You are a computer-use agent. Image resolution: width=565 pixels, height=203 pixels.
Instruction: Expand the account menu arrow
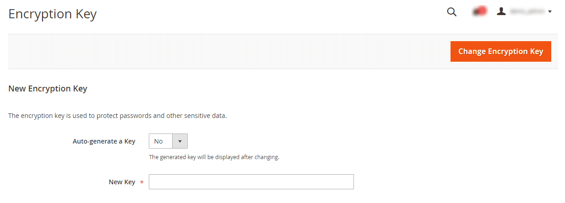[x=549, y=12]
